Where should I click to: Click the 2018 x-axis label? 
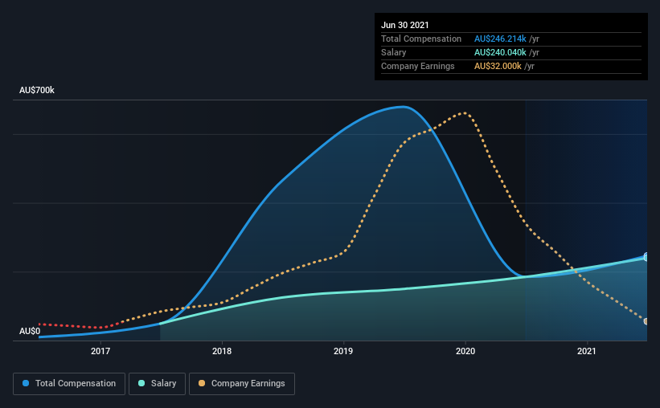[222, 351]
